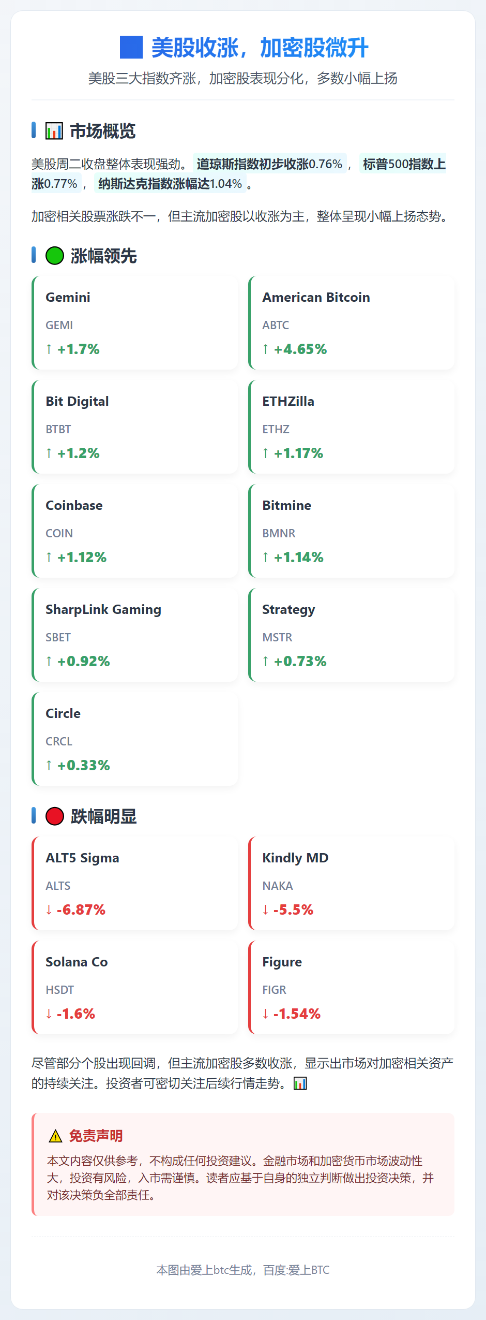Viewport: 486px width, 1320px height.
Task: Select the Figure FIGR stock card
Action: (x=352, y=988)
